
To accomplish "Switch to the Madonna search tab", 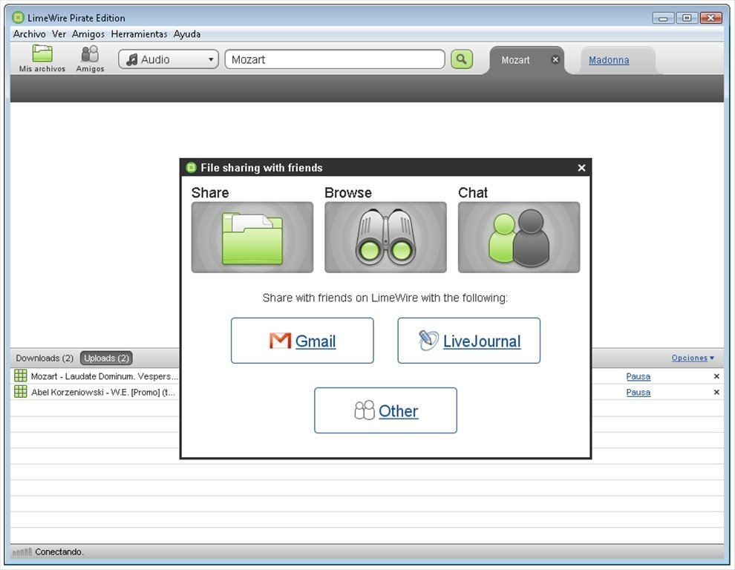I will click(x=609, y=60).
